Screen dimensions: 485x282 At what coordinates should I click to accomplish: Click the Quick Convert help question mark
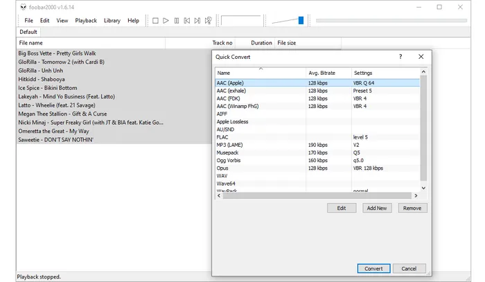coord(400,57)
